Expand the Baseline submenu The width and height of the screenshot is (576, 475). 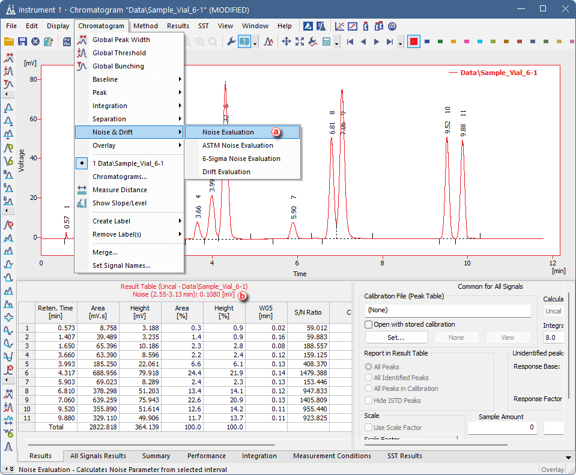pos(129,79)
